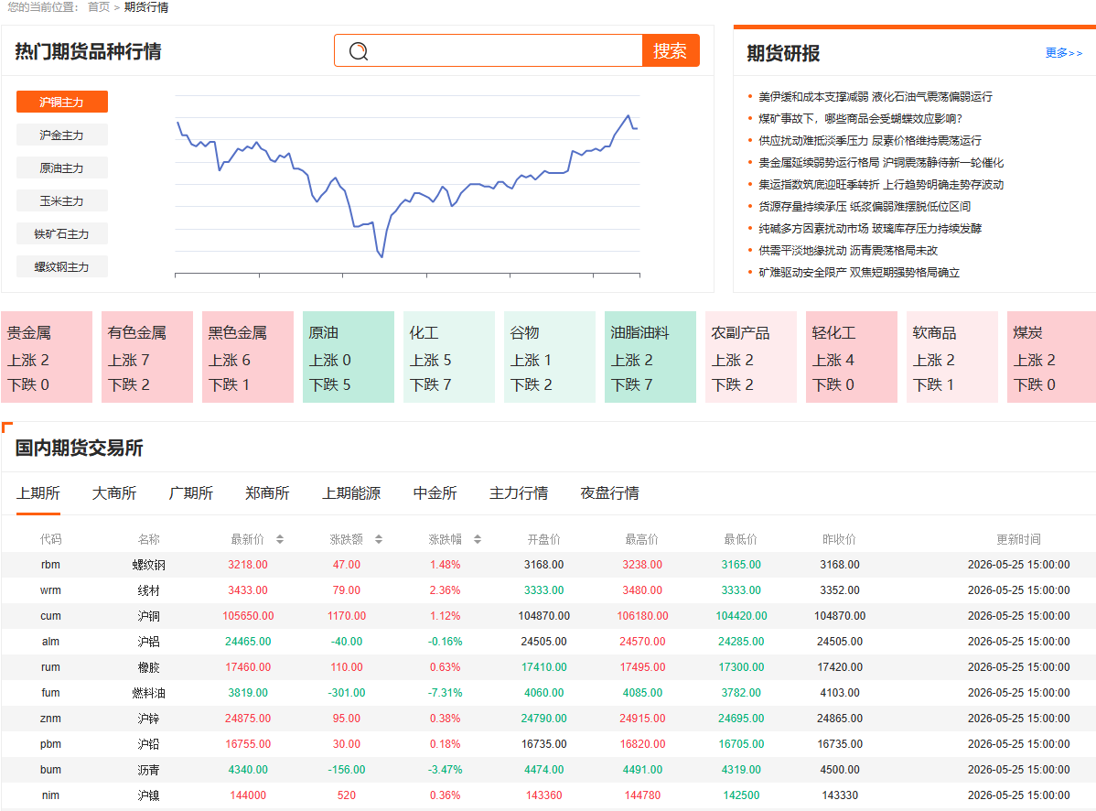
Task: Click the magnifier icon in search box
Action: pos(359,51)
